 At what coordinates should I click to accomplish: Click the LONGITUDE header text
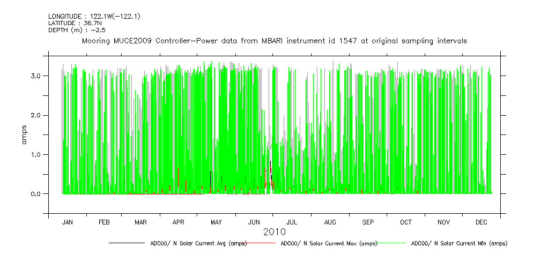(94, 17)
